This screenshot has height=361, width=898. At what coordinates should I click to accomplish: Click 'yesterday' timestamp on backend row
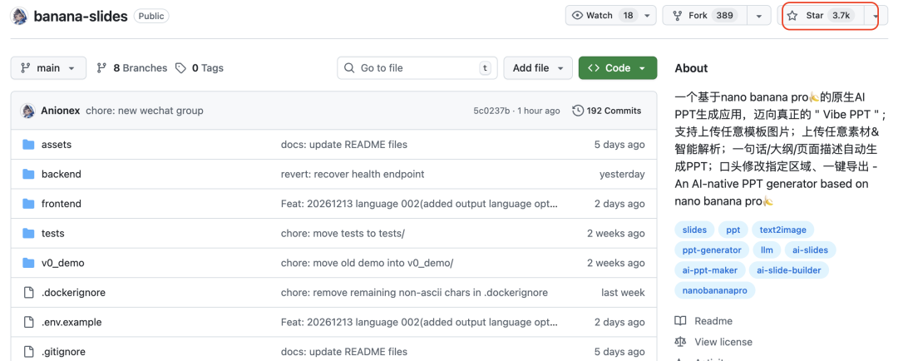click(622, 174)
